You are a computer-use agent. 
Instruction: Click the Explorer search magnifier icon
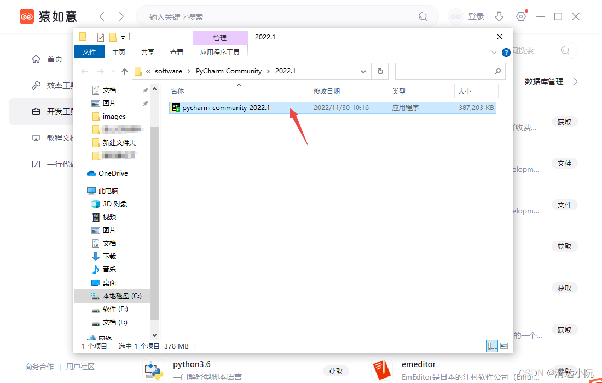(x=497, y=71)
